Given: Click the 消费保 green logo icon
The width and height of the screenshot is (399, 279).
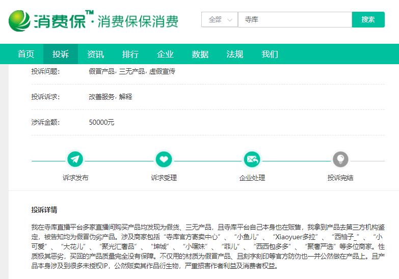Looking at the screenshot, I should tap(19, 20).
